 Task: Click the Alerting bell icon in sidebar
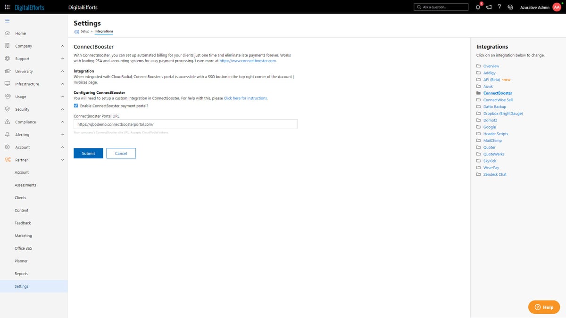coord(7,135)
